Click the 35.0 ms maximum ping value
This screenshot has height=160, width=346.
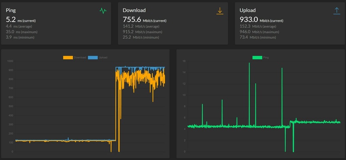click(x=22, y=32)
